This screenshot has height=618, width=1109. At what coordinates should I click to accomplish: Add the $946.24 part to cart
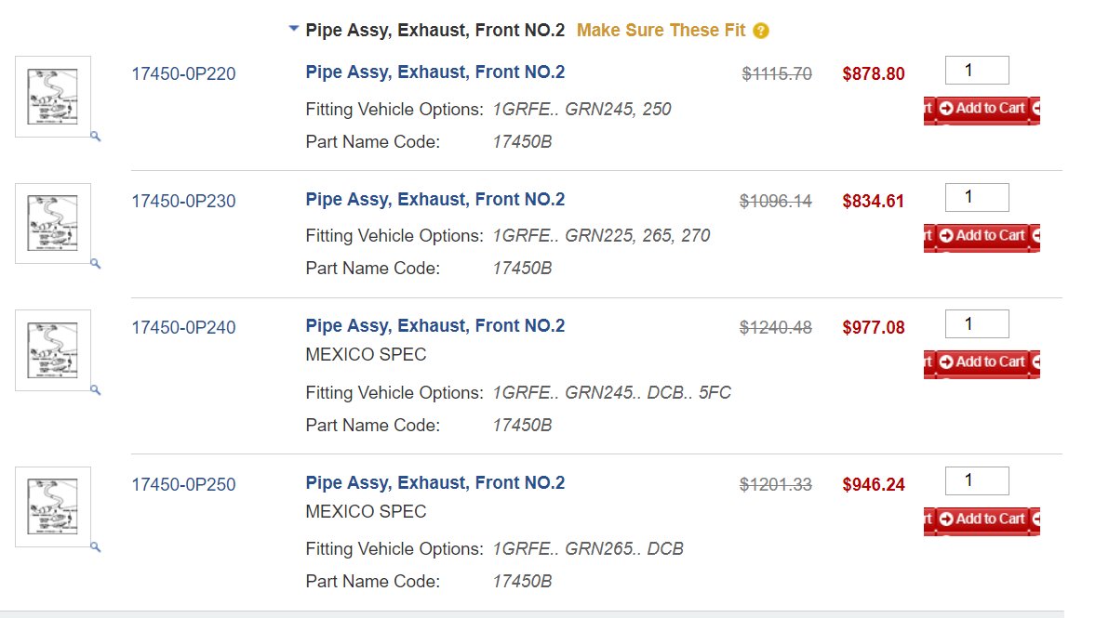tap(982, 519)
